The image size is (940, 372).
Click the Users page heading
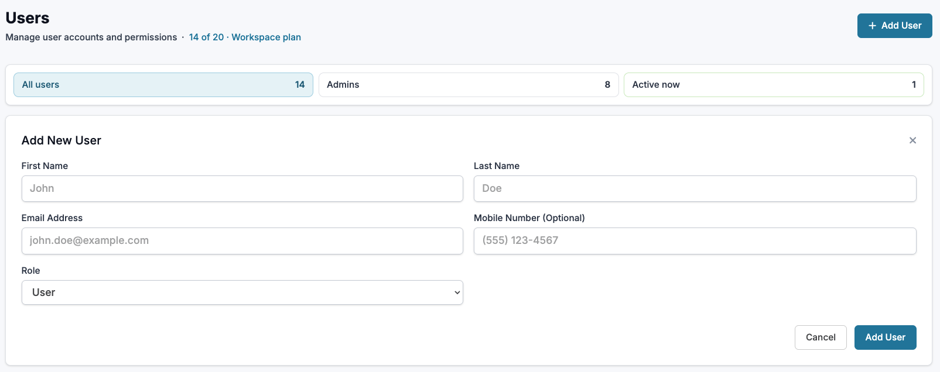coord(28,18)
